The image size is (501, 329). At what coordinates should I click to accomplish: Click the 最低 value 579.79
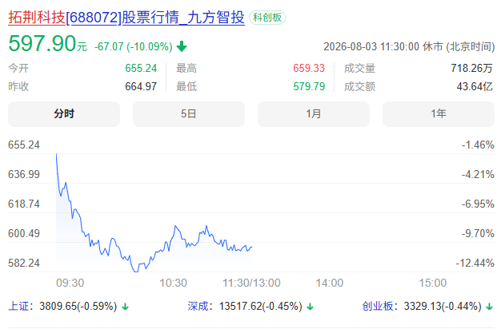309,86
